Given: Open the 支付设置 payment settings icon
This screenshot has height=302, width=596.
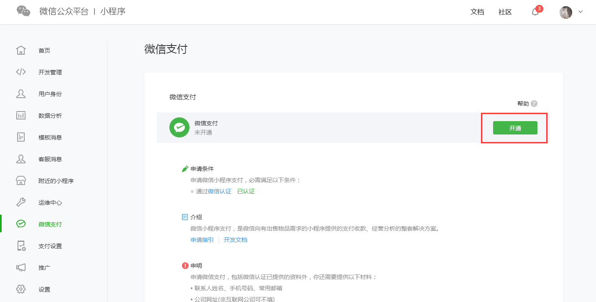Looking at the screenshot, I should coord(21,245).
